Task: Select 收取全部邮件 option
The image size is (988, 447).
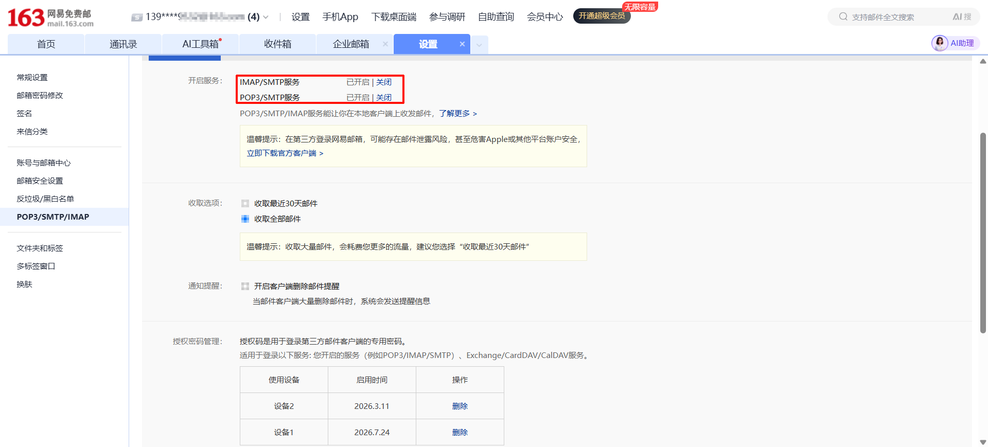Action: (x=245, y=219)
